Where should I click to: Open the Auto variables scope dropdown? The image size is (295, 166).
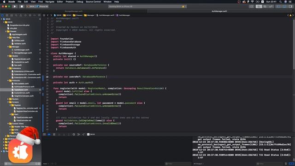[x=46, y=164]
